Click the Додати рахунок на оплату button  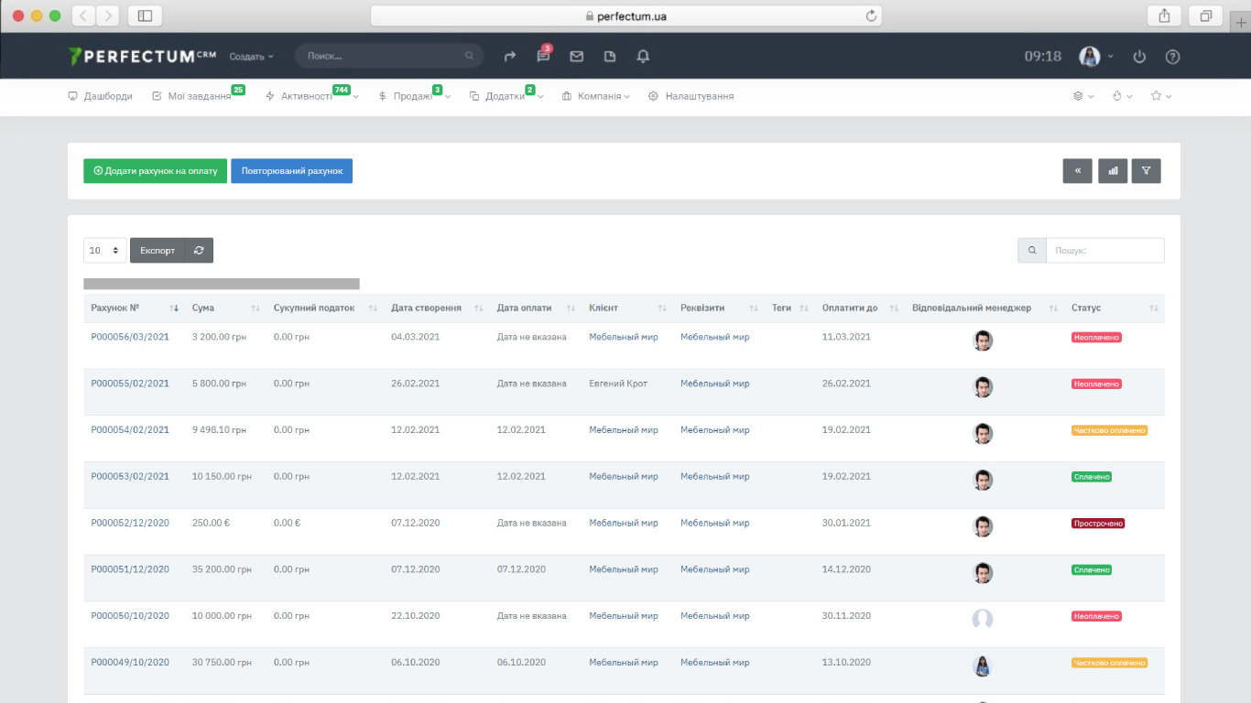click(x=155, y=171)
